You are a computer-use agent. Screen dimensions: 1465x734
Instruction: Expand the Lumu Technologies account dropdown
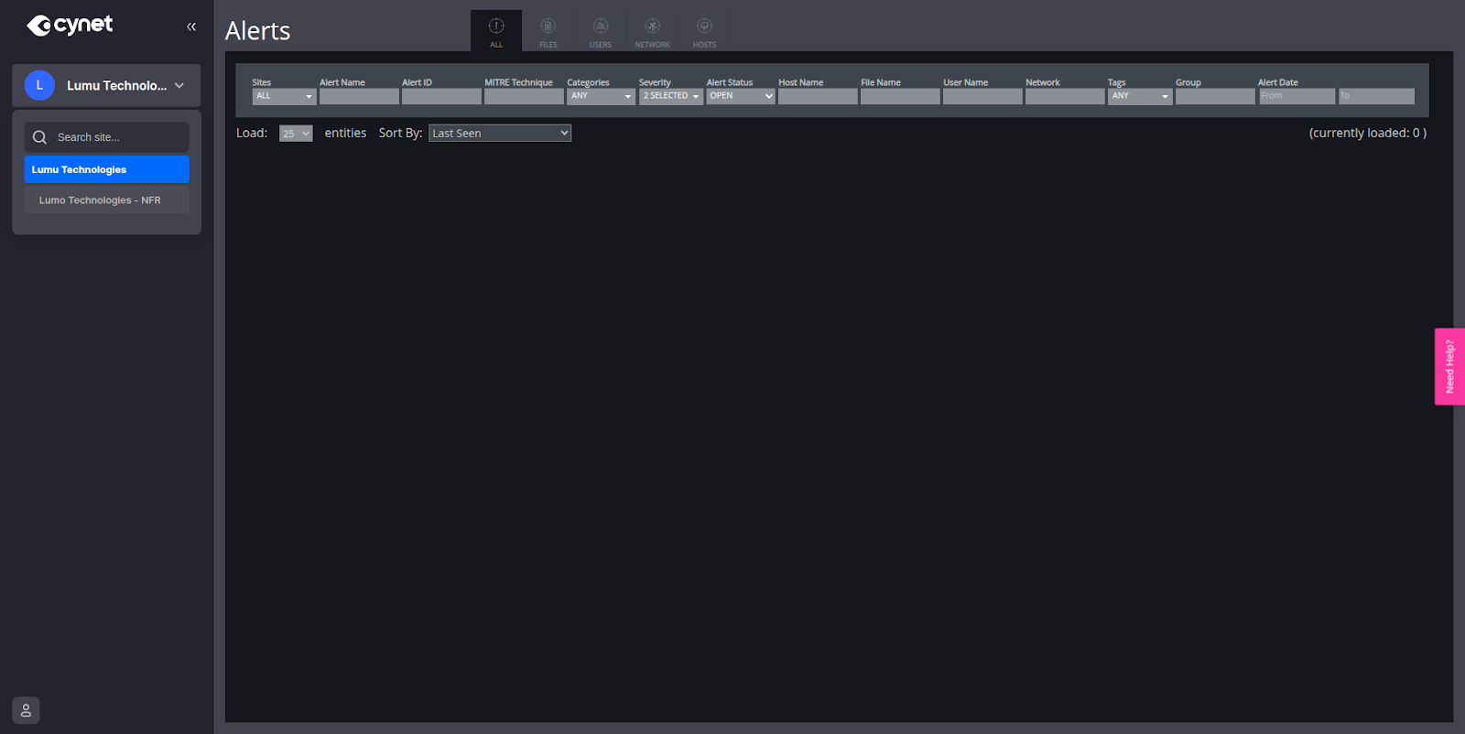(179, 85)
